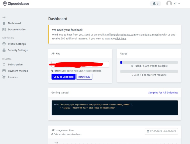Click the curl sample code block
This screenshot has height=144, width=190.
115,108
